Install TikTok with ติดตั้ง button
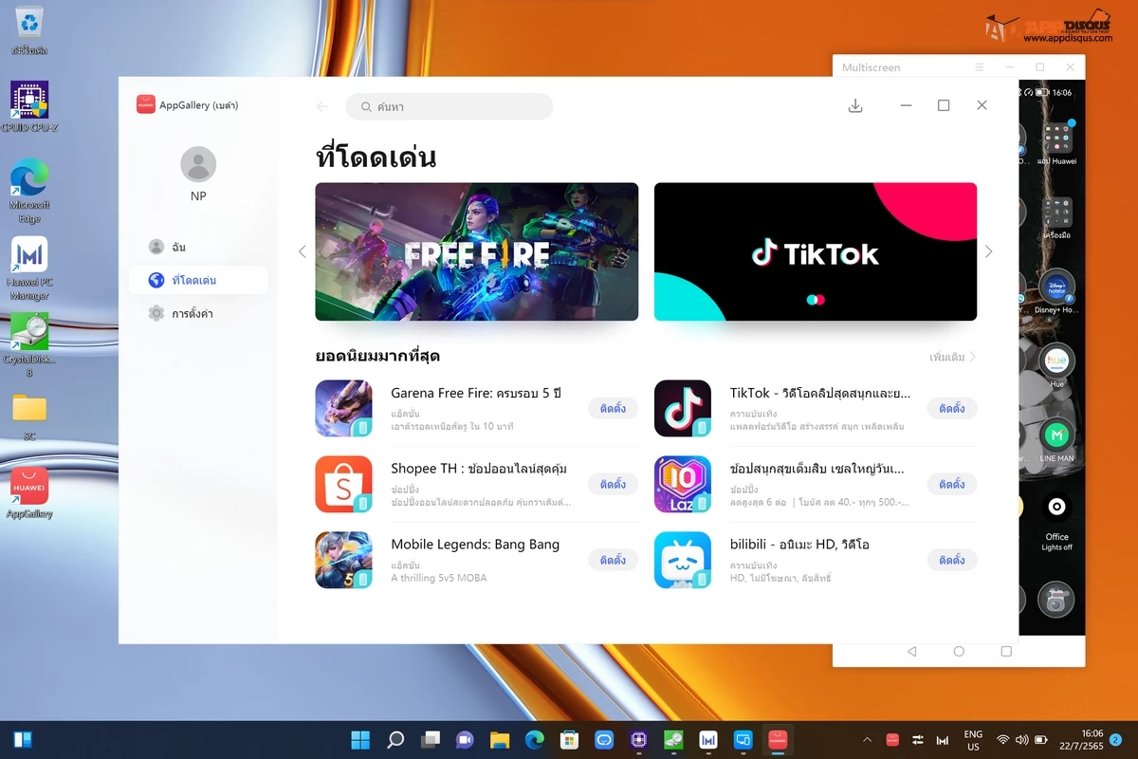The width and height of the screenshot is (1138, 759). (952, 408)
